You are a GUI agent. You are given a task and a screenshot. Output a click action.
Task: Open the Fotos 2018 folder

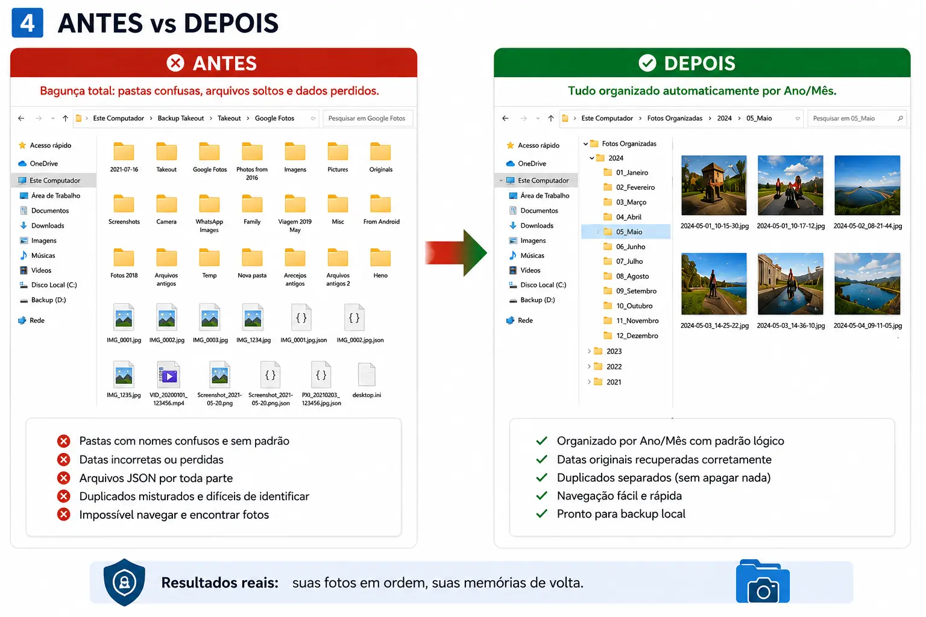pyautogui.click(x=124, y=263)
